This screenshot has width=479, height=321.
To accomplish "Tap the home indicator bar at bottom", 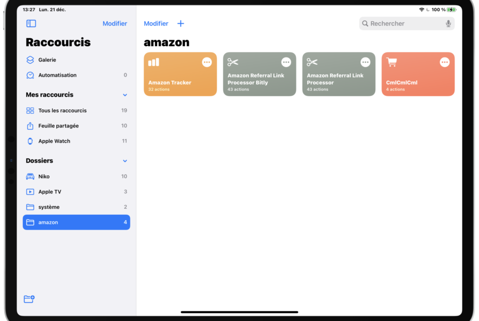I will 239,312.
